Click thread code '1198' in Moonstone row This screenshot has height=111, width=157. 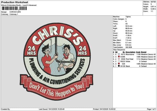138,54
